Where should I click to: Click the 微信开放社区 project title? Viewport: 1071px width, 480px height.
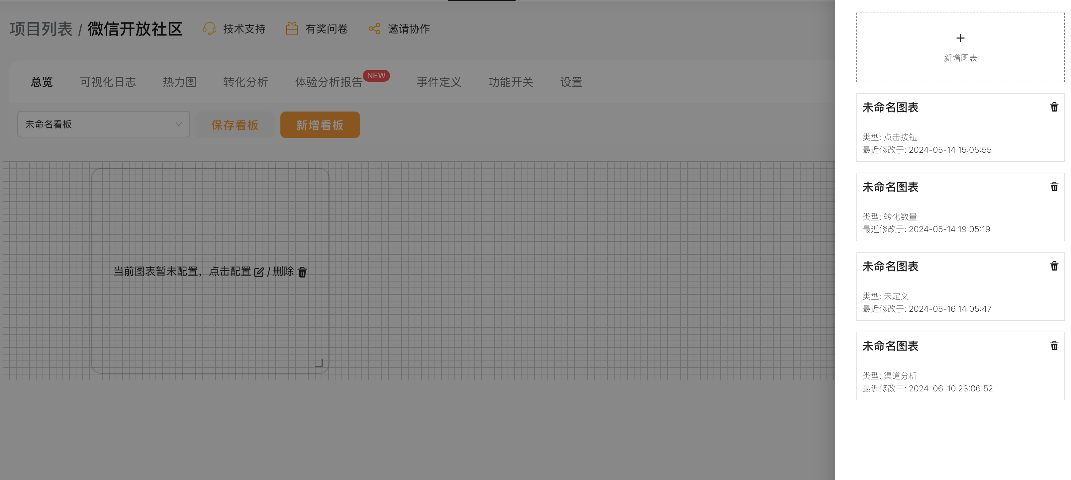click(135, 29)
